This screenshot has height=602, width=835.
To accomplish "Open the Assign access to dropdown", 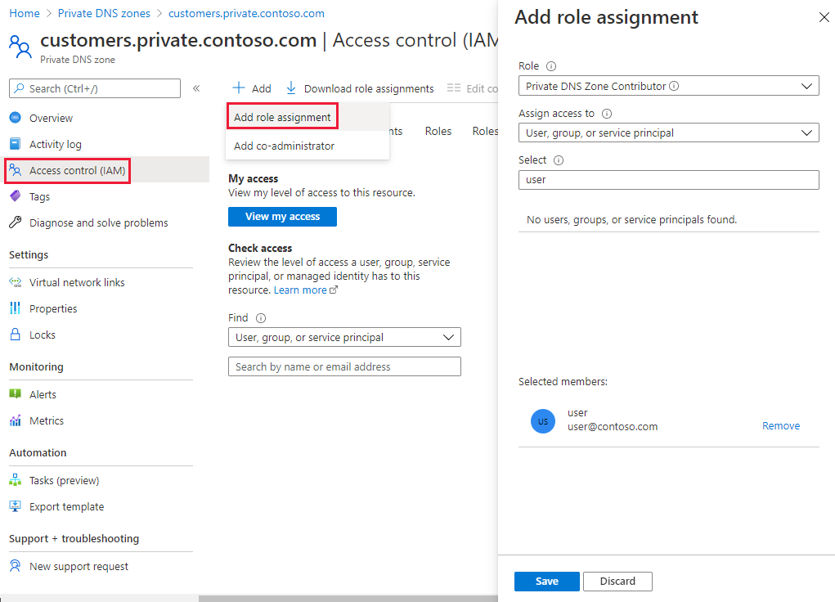I will (x=668, y=133).
